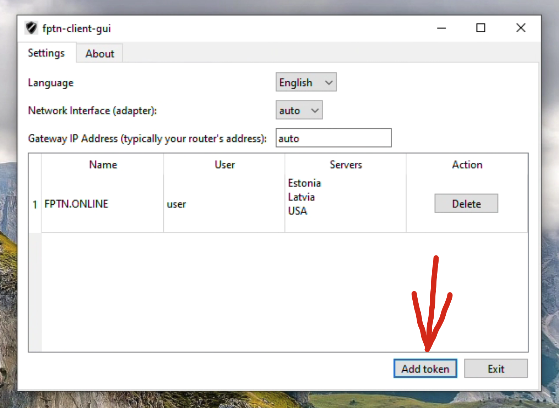Delete the FPTN.ONLINE token row

466,204
